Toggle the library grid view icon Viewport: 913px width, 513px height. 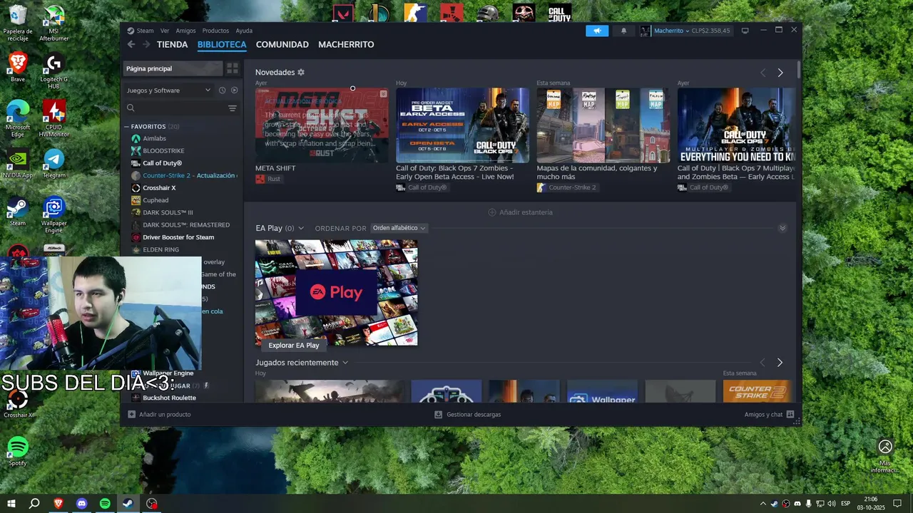(233, 68)
